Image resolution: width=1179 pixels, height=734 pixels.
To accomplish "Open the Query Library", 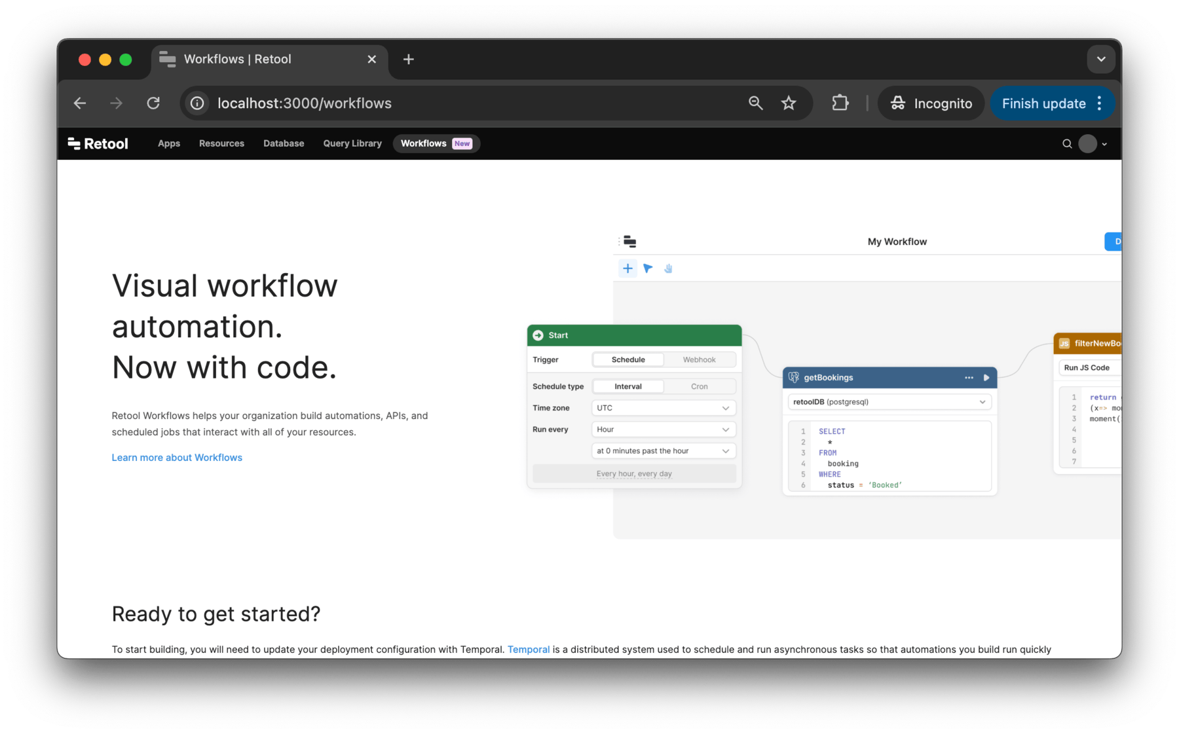I will click(352, 143).
